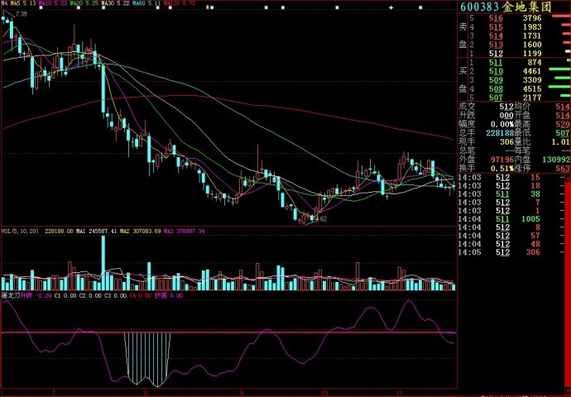
Task: Click the 幅度 0.00% change value
Action: click(x=502, y=124)
